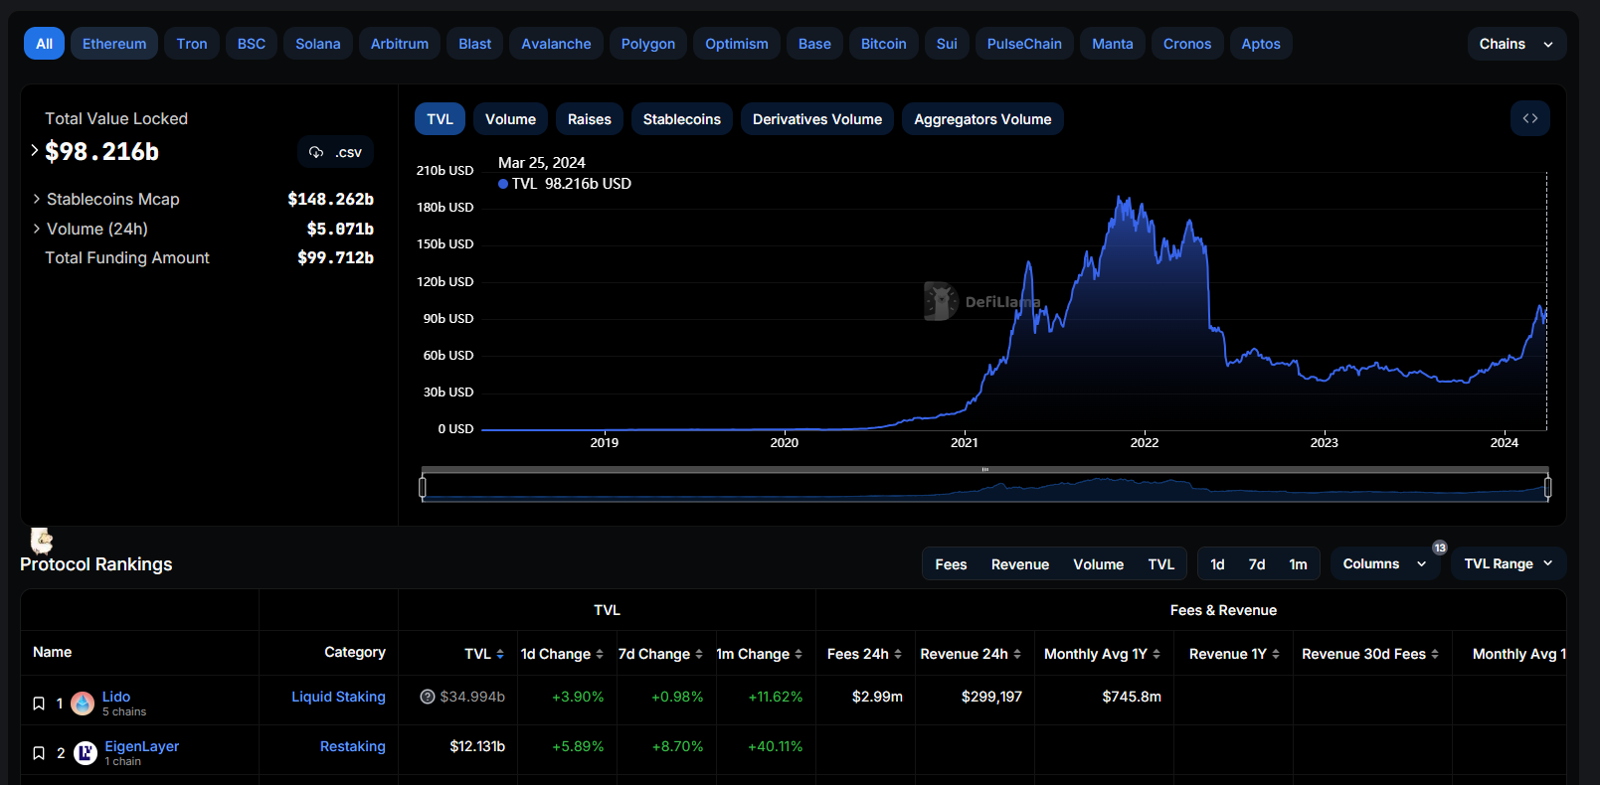1600x785 pixels.
Task: Filter by Bitcoin chain
Action: pyautogui.click(x=884, y=44)
